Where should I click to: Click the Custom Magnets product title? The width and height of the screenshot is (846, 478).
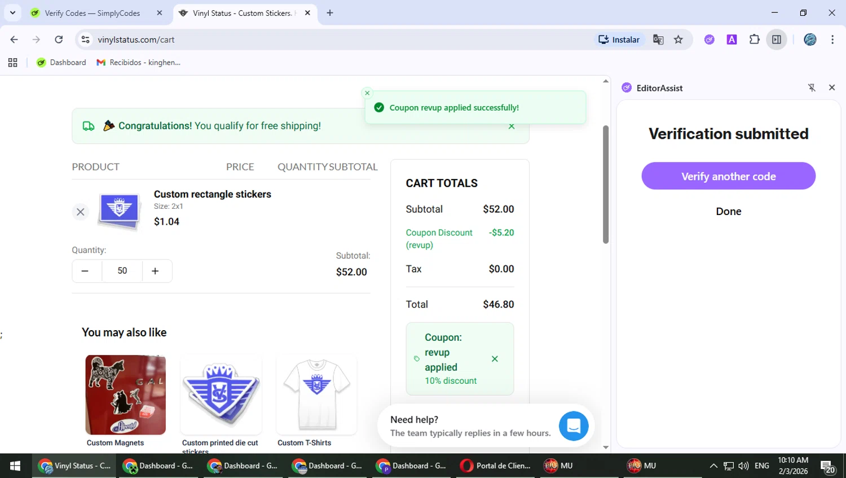[115, 443]
